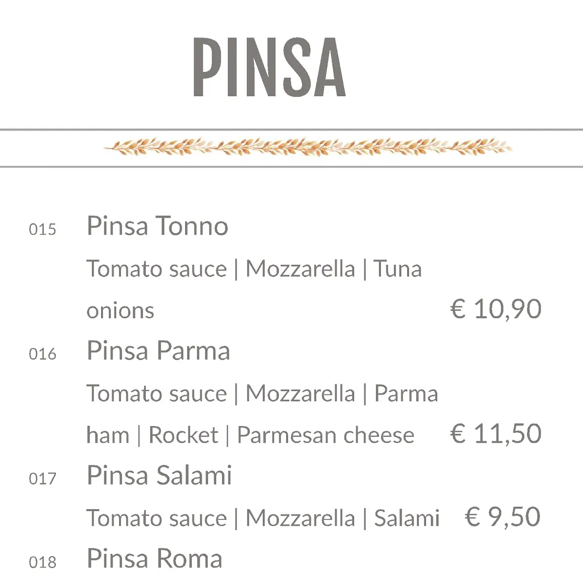Click the € 10,90 price
This screenshot has height=583, width=583.
[496, 309]
